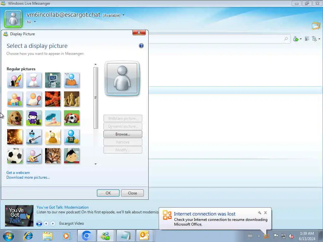Image resolution: width=323 pixels, height=242 pixels.
Task: Open Windows Media Player on taskbar
Action: 66,236
